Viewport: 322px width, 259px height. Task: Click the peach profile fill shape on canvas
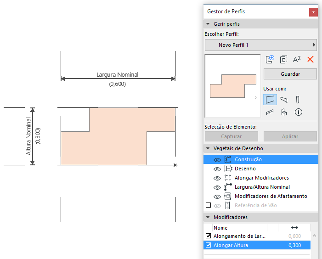pyautogui.click(x=118, y=136)
